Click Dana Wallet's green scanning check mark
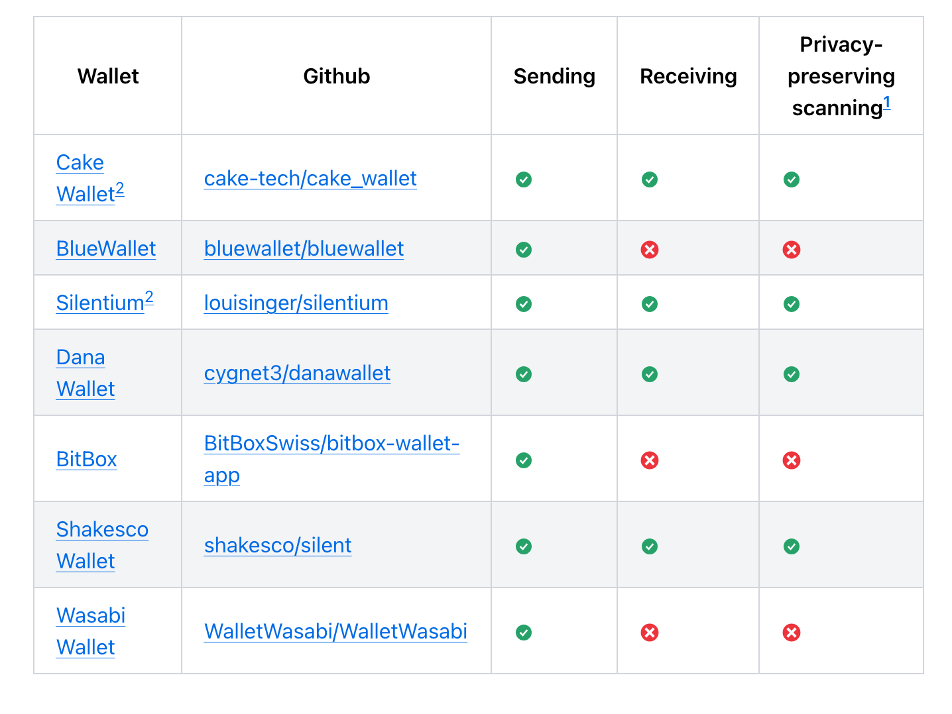 792,374
